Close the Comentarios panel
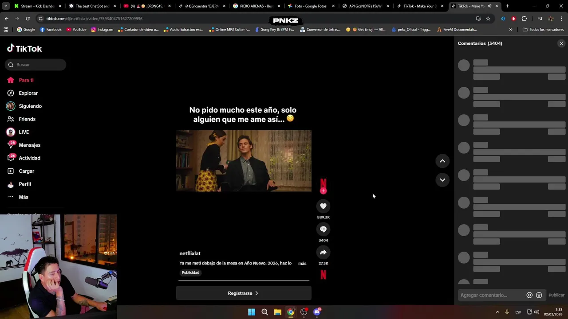 pyautogui.click(x=561, y=43)
